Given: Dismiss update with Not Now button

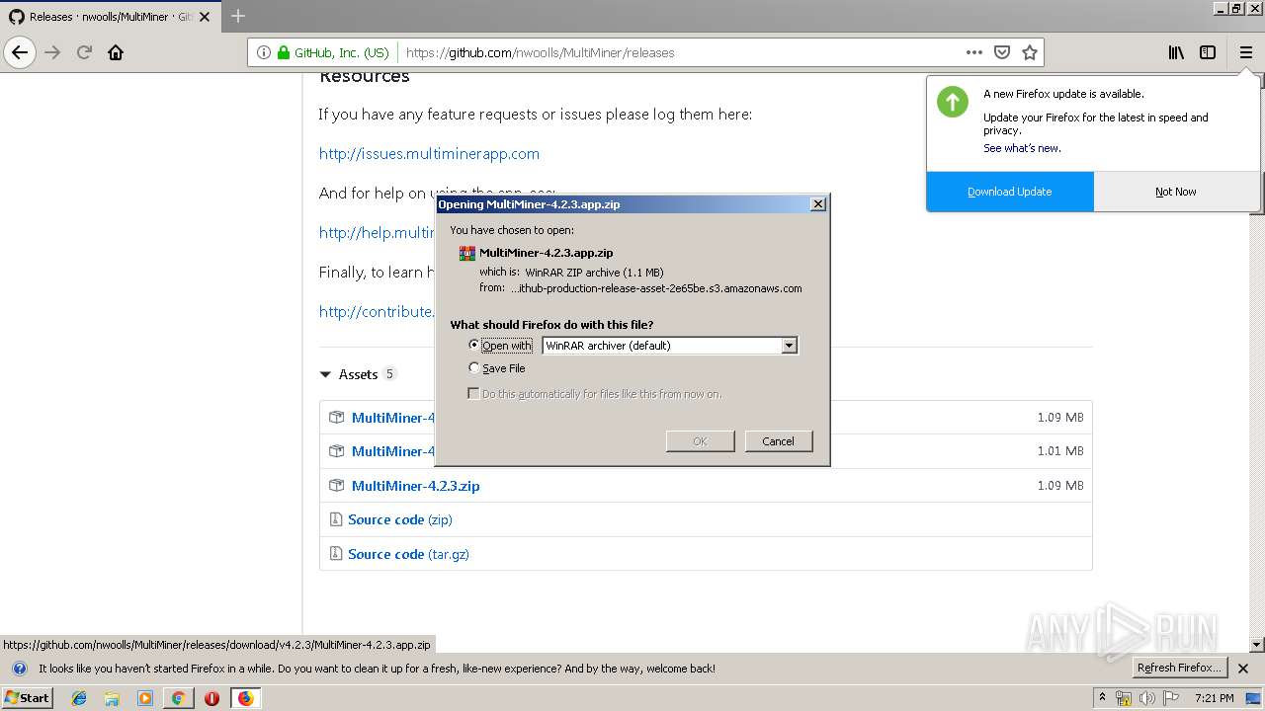Looking at the screenshot, I should [1176, 192].
